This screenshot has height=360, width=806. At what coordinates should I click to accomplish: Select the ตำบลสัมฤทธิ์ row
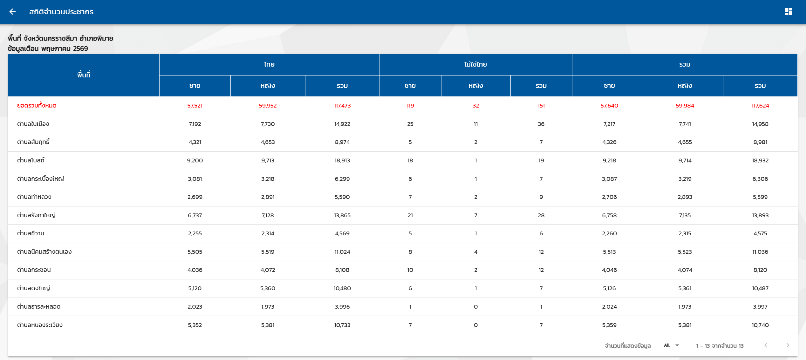pos(403,142)
